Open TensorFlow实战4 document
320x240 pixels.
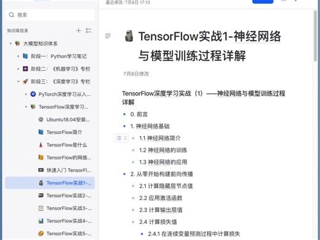pos(69,221)
